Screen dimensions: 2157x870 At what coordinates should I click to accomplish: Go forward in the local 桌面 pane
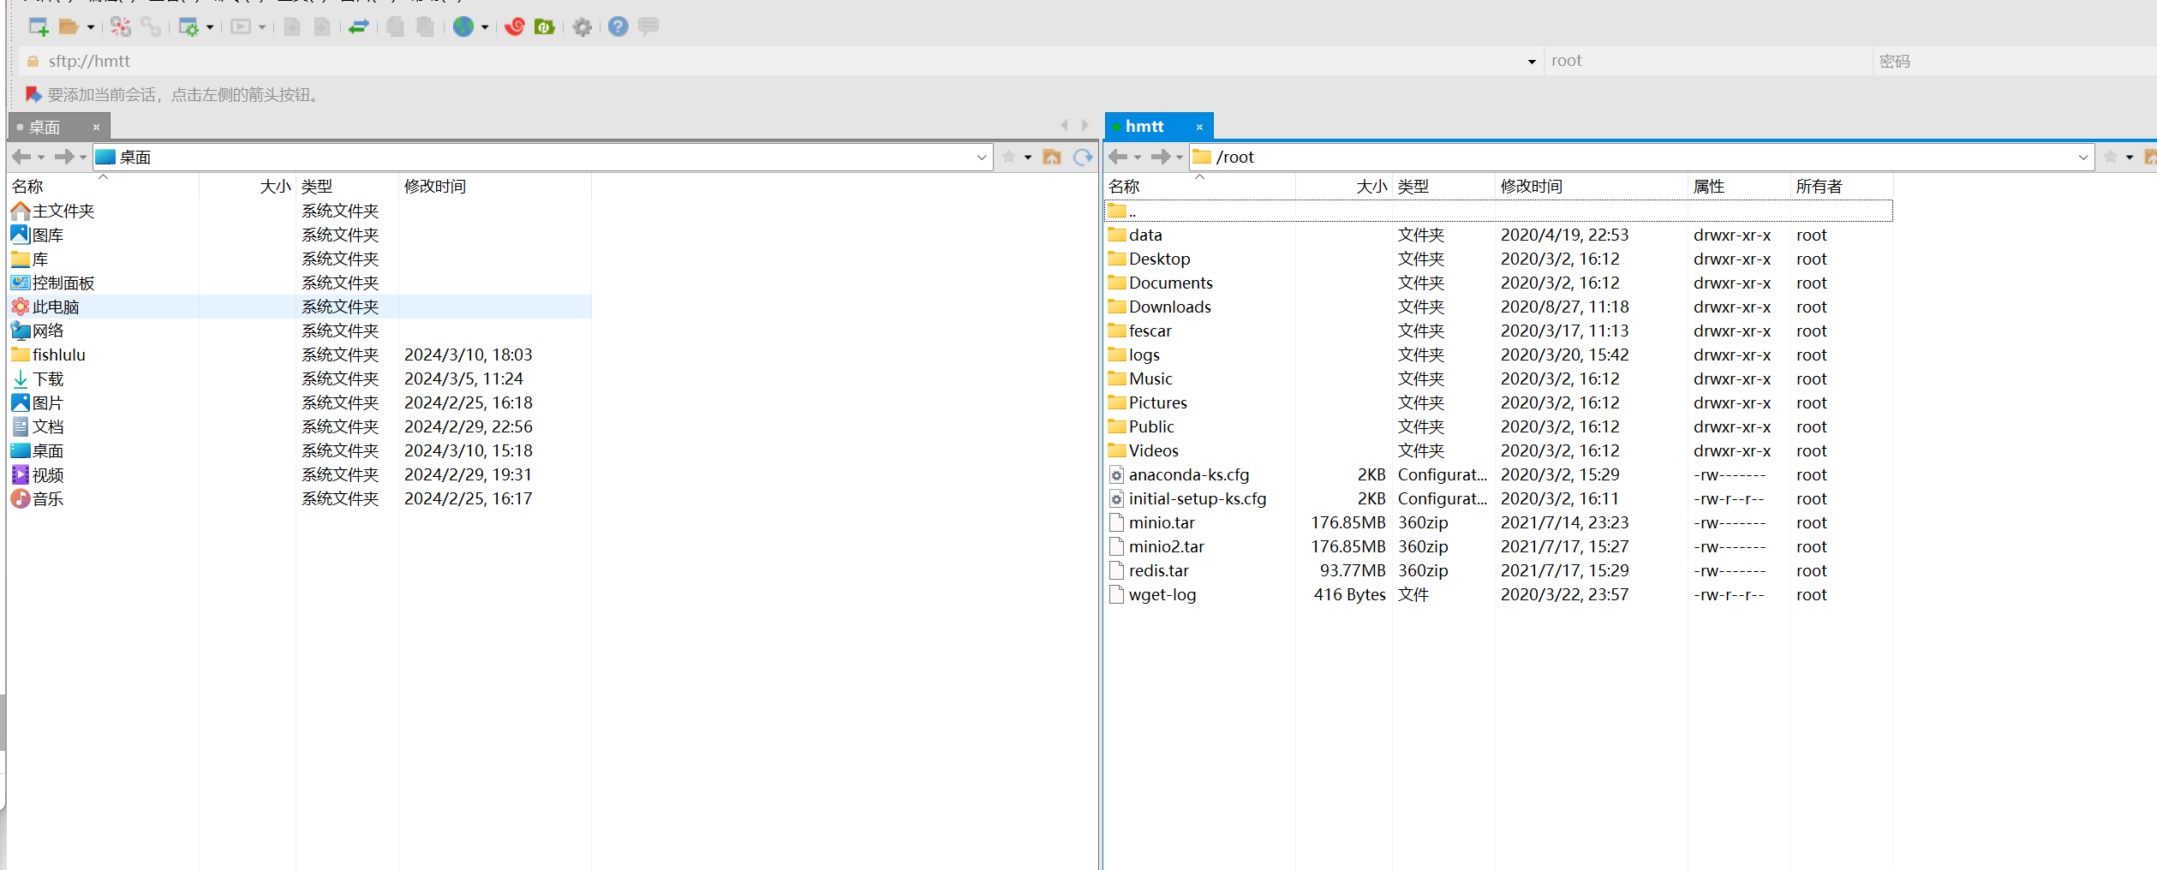(64, 157)
